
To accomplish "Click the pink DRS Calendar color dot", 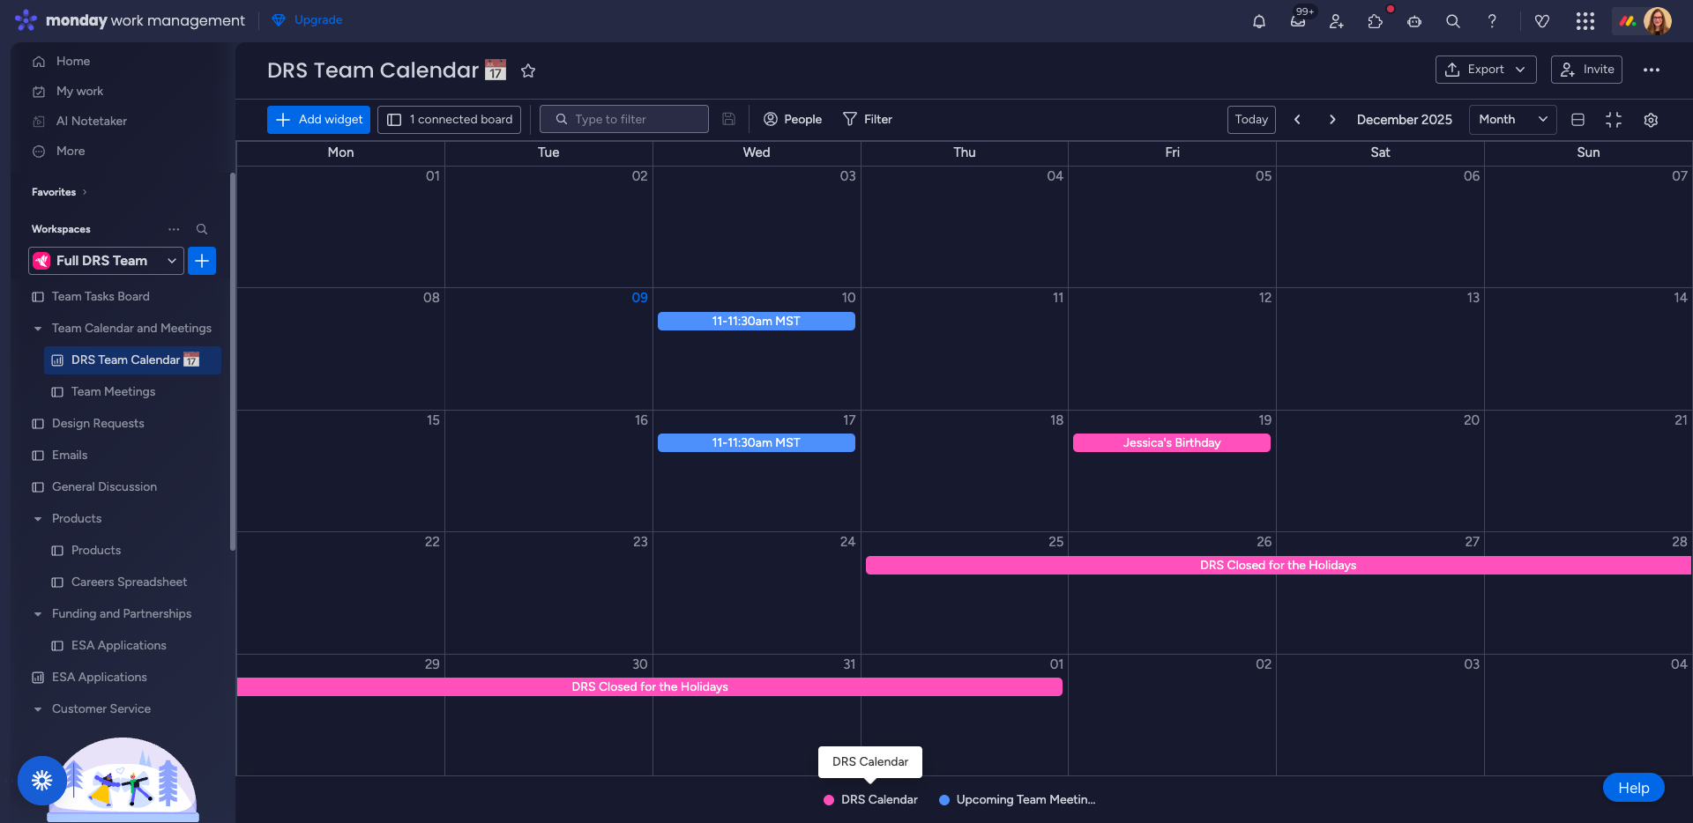I will pyautogui.click(x=827, y=800).
